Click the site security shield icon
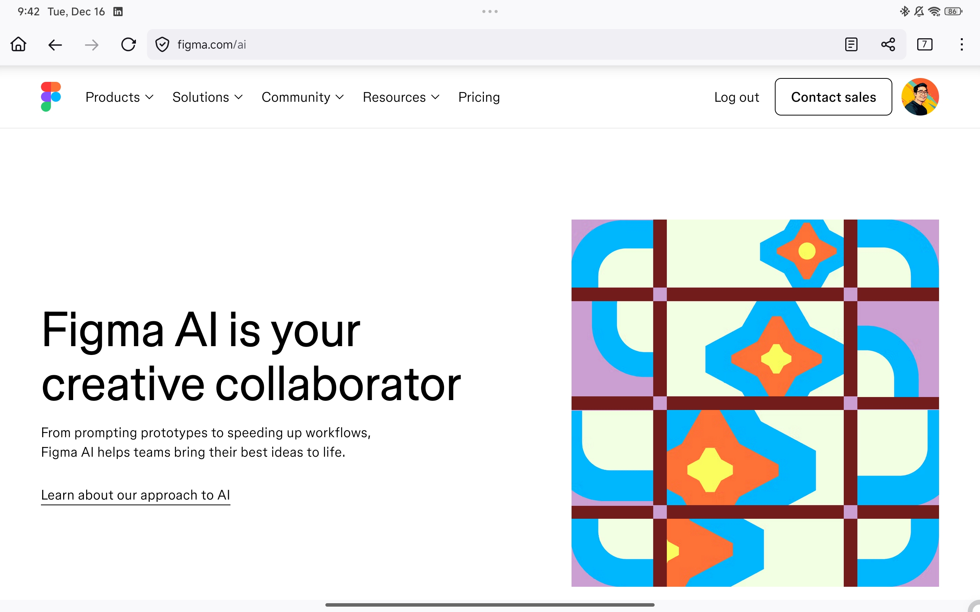 [x=162, y=44]
